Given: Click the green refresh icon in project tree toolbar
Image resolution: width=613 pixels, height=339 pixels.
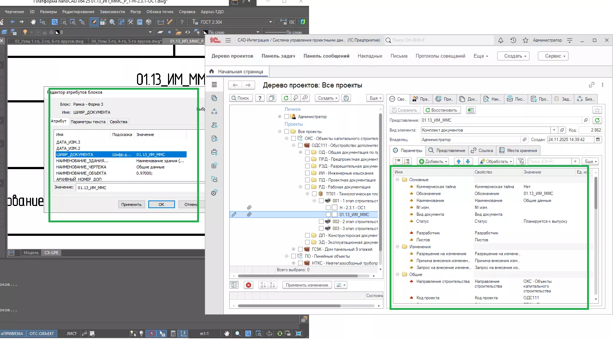Looking at the screenshot, I should pos(286,98).
